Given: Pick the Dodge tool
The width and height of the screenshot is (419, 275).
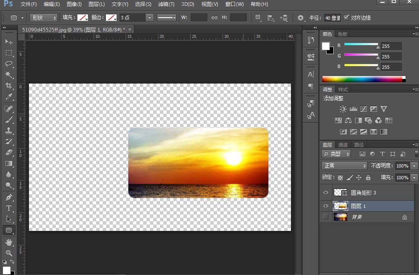Looking at the screenshot, I should pos(9,185).
